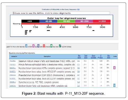Click the blue 40-50 color key segment

tap(48, 21)
